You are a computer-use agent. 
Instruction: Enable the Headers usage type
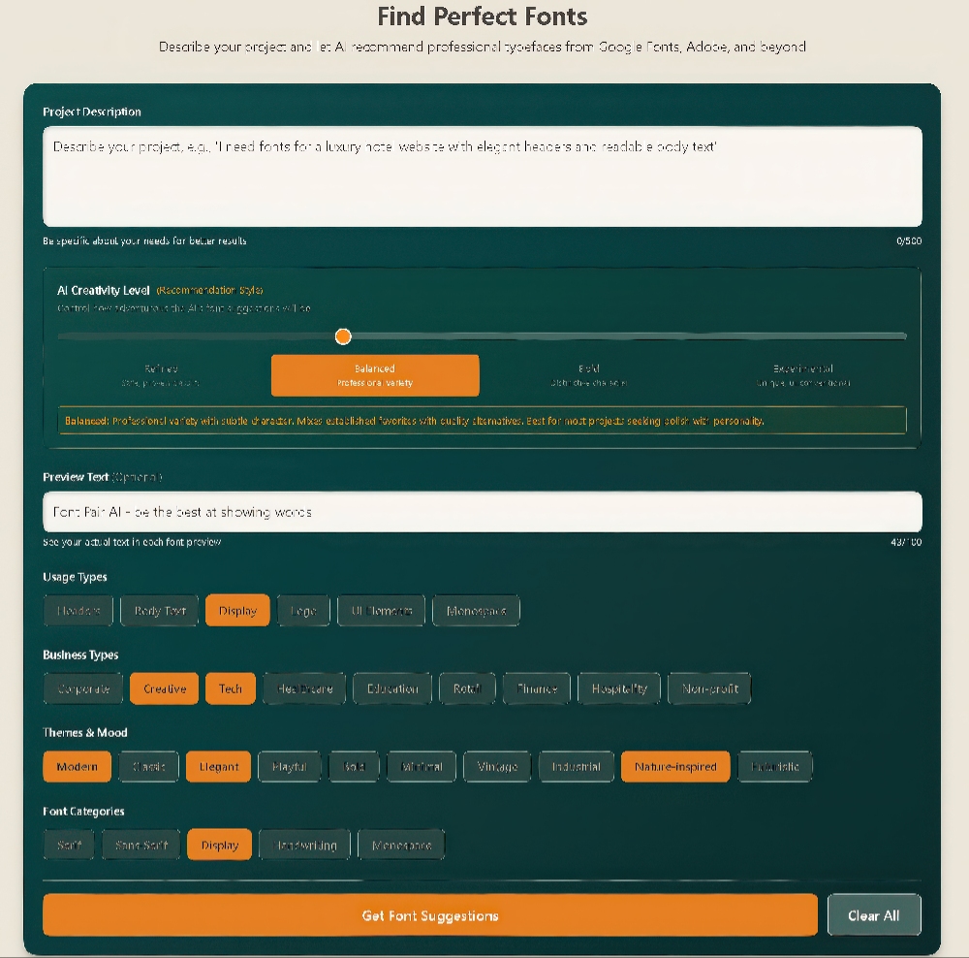tap(78, 610)
